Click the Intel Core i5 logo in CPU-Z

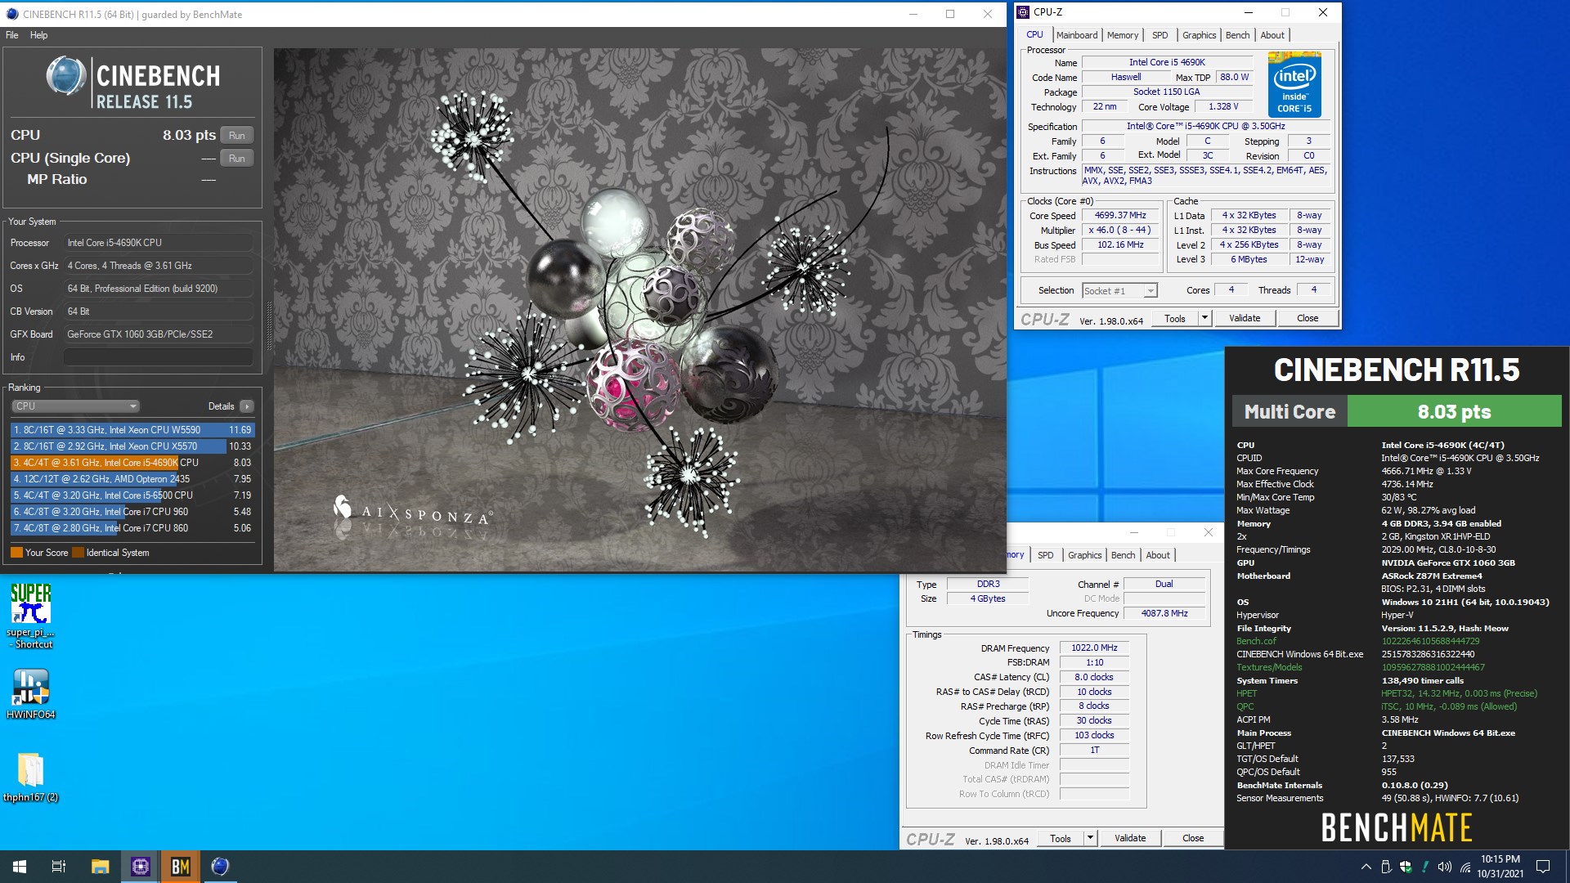(x=1294, y=84)
